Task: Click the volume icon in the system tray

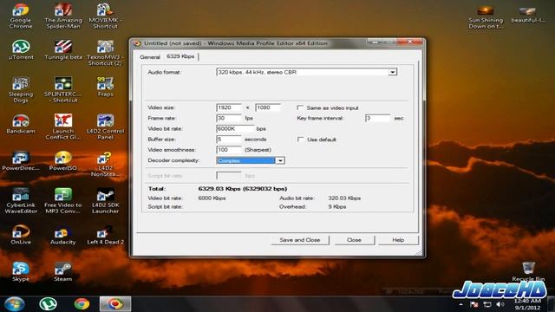Action: [x=500, y=304]
